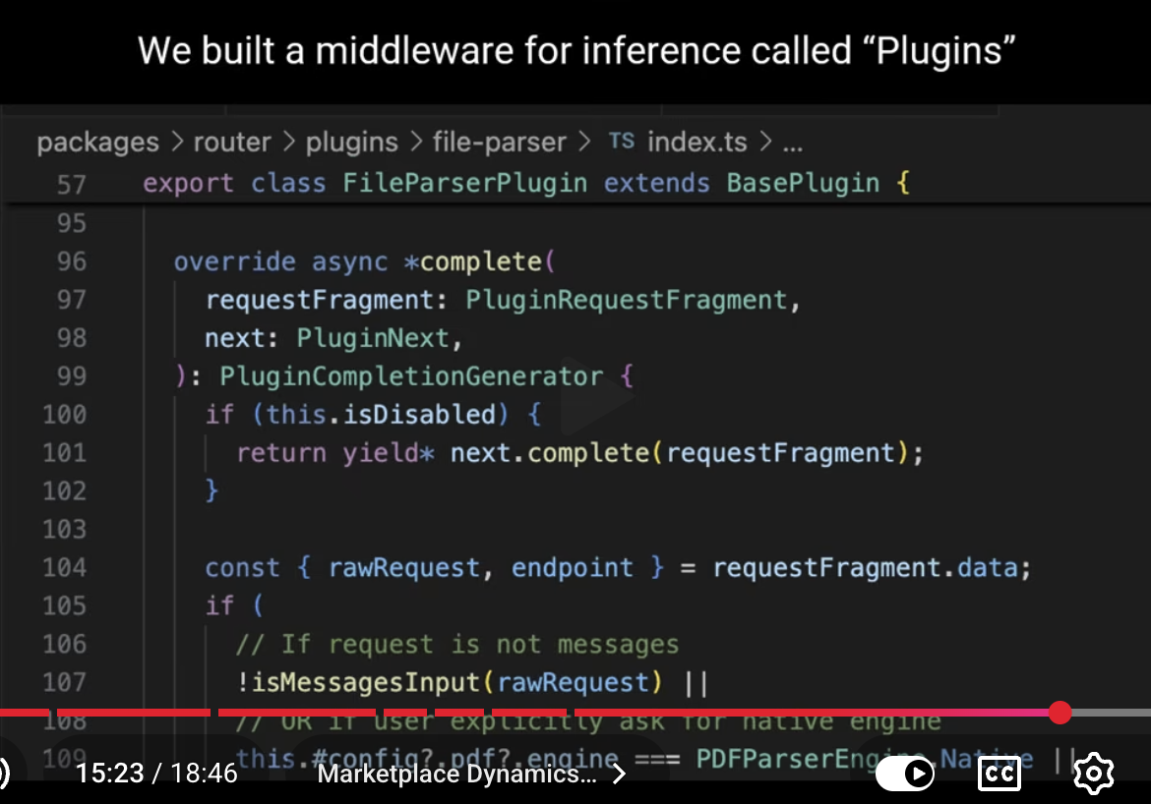Click the BasePlugin identifier

tap(803, 183)
